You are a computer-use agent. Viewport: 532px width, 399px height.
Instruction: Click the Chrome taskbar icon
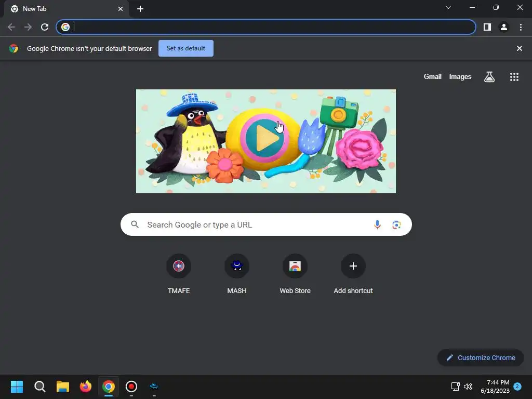(x=109, y=387)
